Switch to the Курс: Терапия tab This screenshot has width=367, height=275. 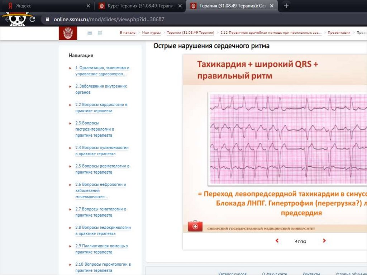(x=140, y=6)
